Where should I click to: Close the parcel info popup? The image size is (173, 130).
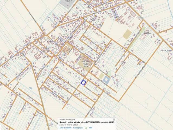[114, 119]
